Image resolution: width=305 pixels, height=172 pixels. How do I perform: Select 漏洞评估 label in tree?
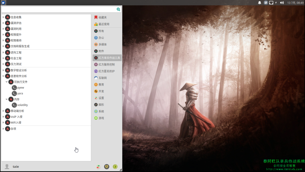pos(16,23)
